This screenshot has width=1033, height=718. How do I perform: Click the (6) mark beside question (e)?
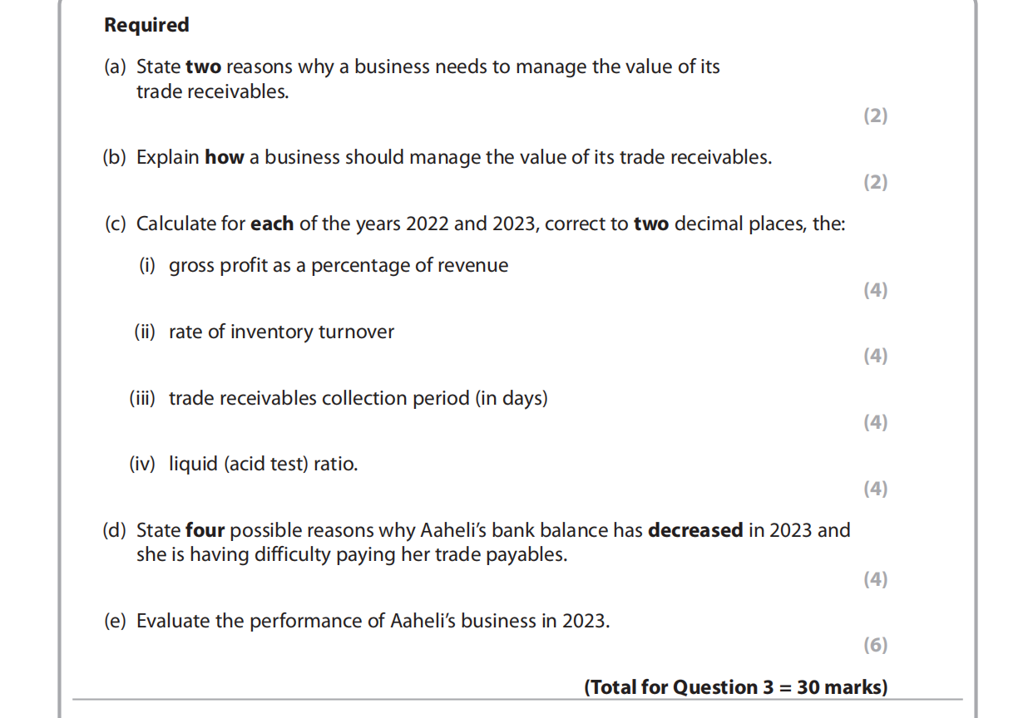pos(875,645)
